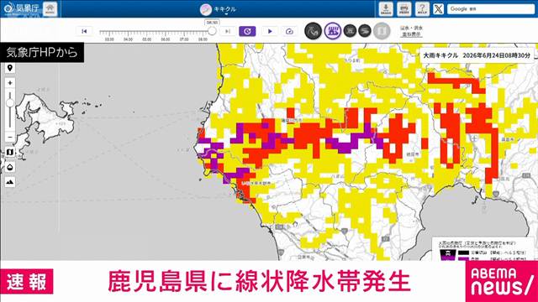Toggle 浸水・洪水 重ね表示 link

[411, 31]
